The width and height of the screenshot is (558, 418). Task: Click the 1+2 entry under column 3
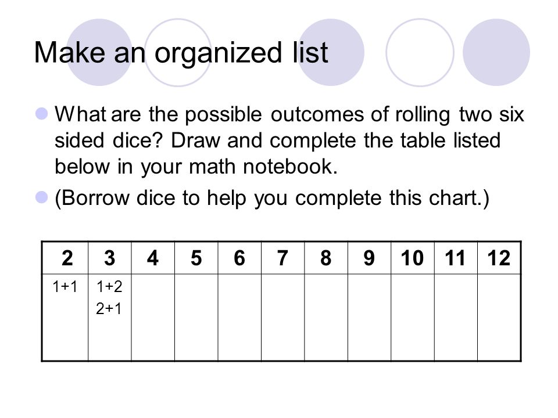109,286
